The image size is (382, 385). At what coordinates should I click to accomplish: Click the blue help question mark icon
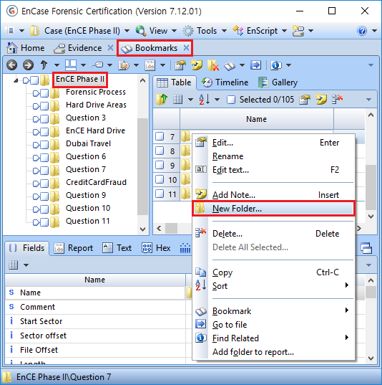coord(362,31)
